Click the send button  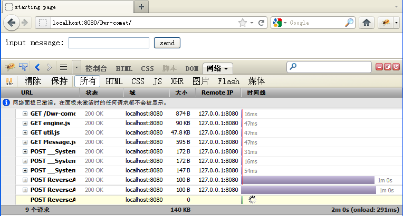click(167, 43)
